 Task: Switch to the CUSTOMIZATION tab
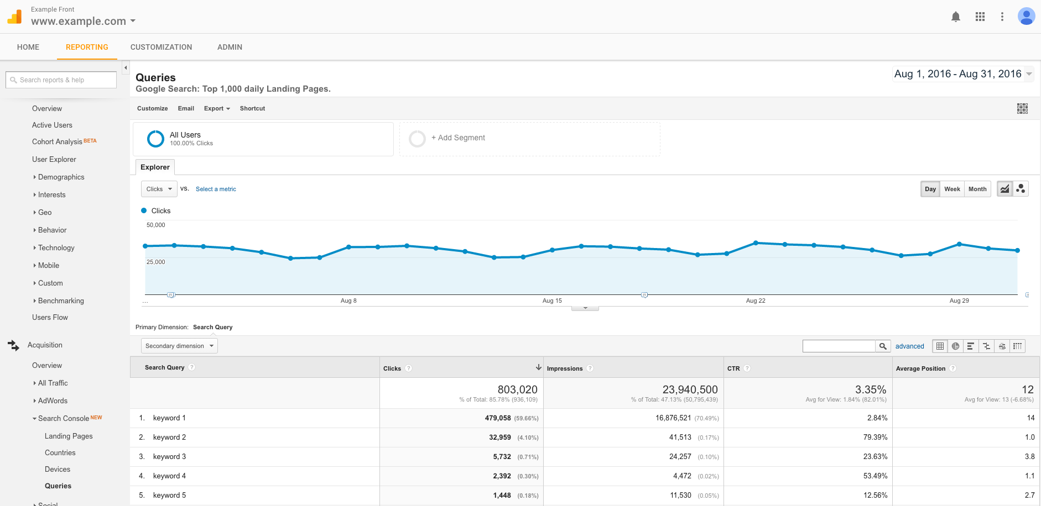[161, 47]
